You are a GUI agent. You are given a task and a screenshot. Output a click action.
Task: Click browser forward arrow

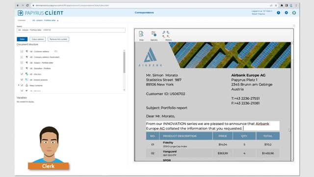[x=23, y=5]
